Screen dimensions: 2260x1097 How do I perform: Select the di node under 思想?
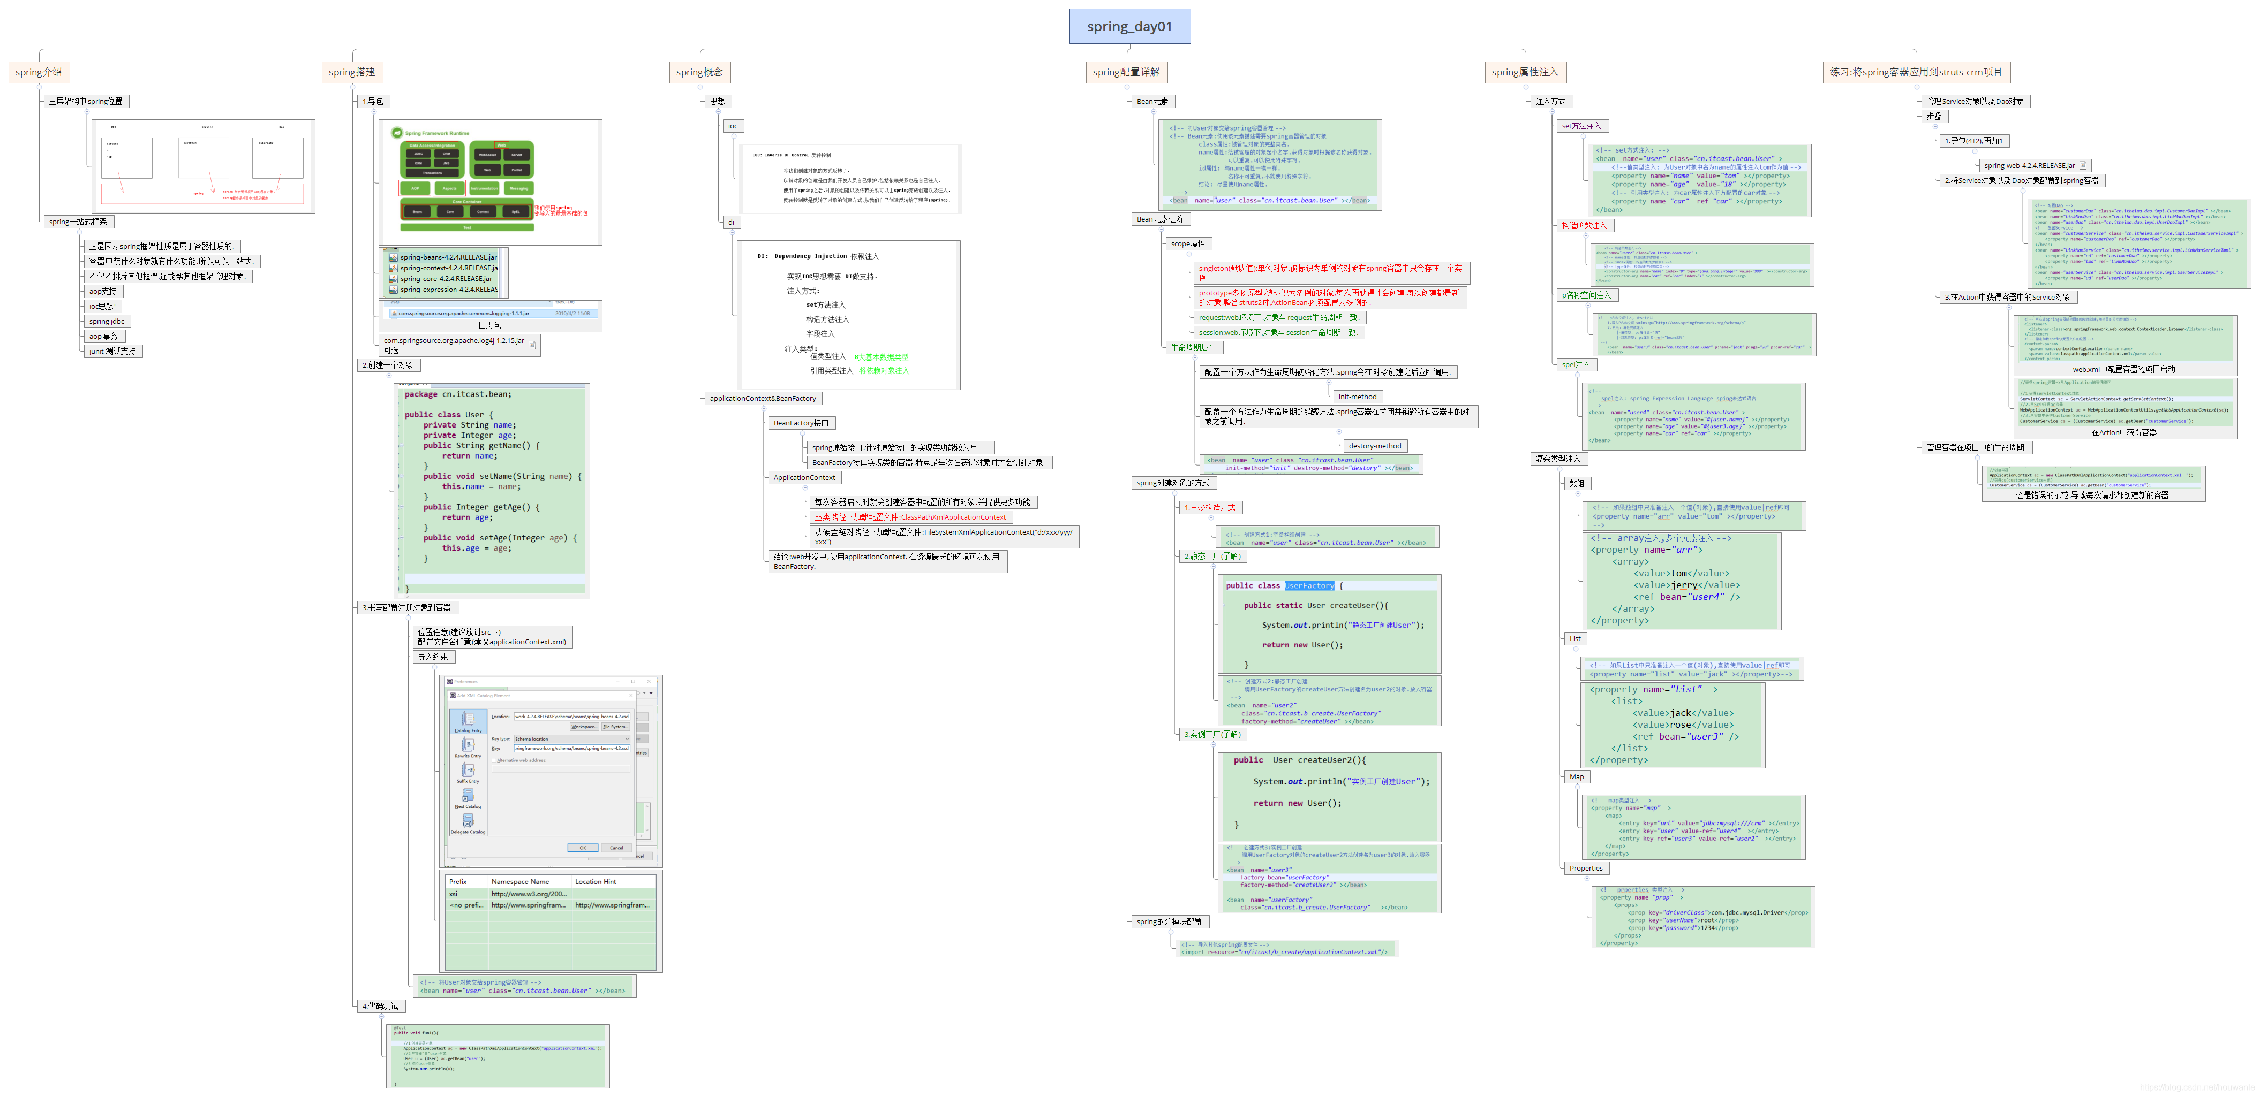pyautogui.click(x=731, y=222)
